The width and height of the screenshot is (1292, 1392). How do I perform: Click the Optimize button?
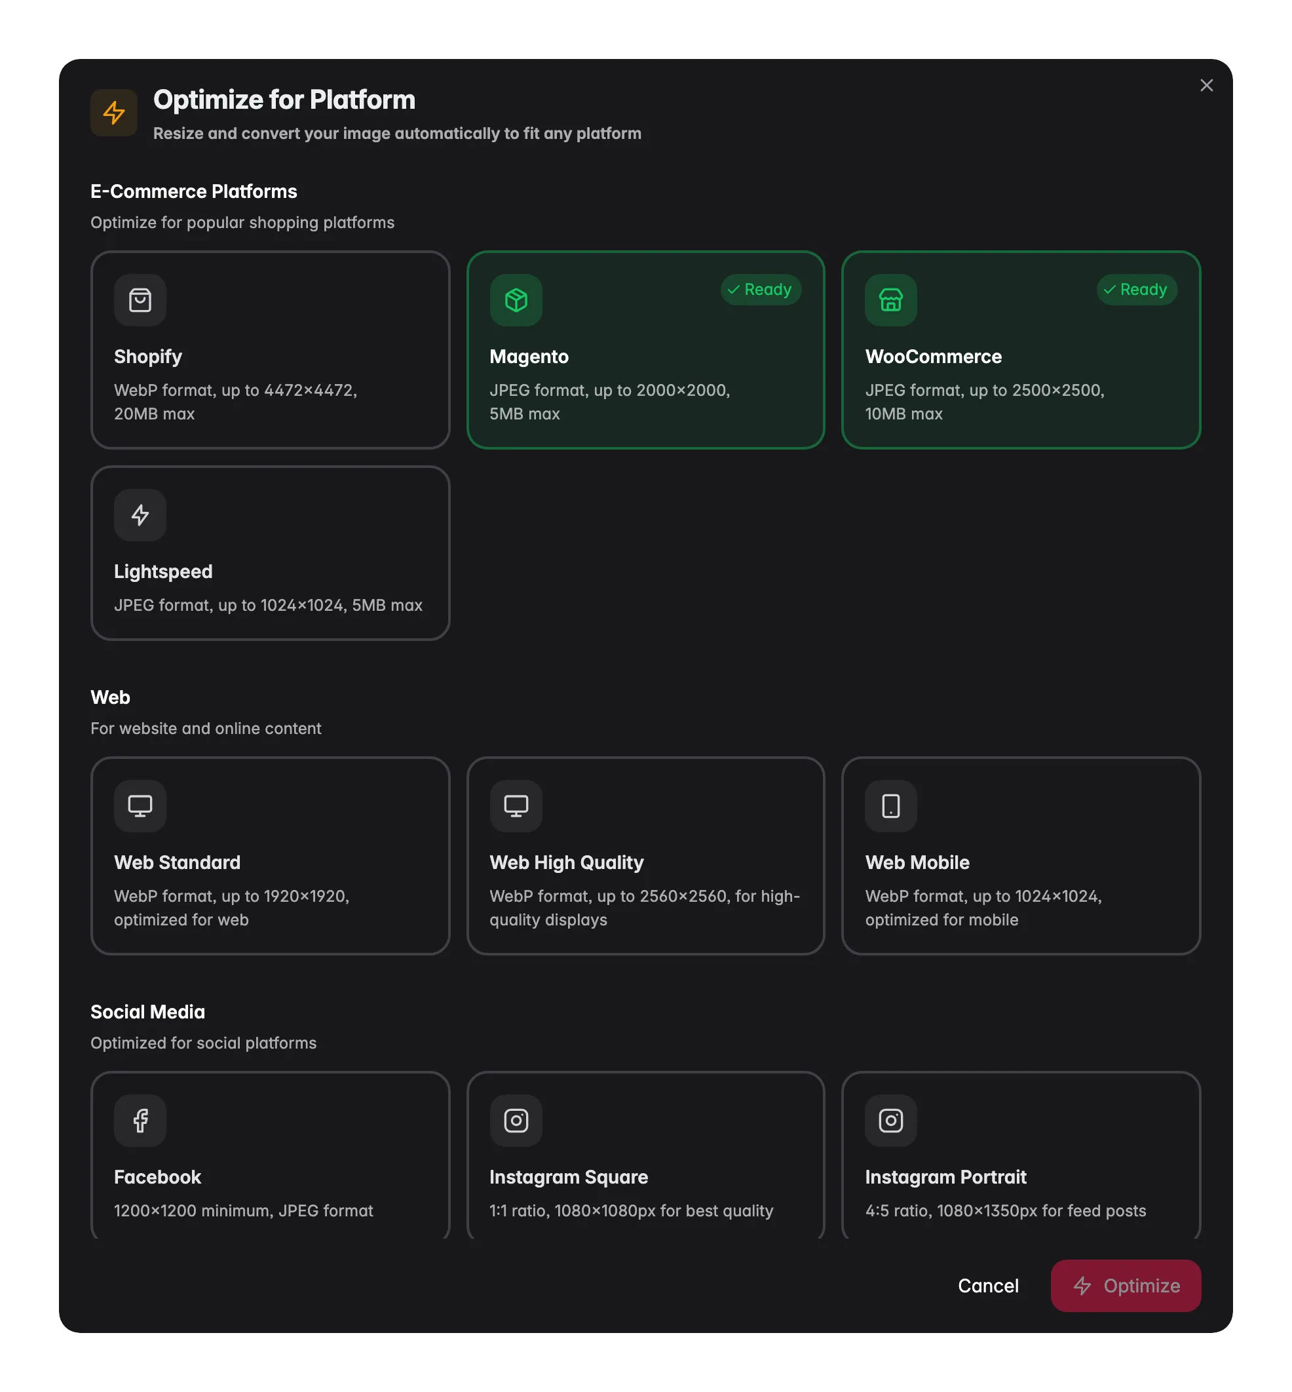coord(1126,1286)
